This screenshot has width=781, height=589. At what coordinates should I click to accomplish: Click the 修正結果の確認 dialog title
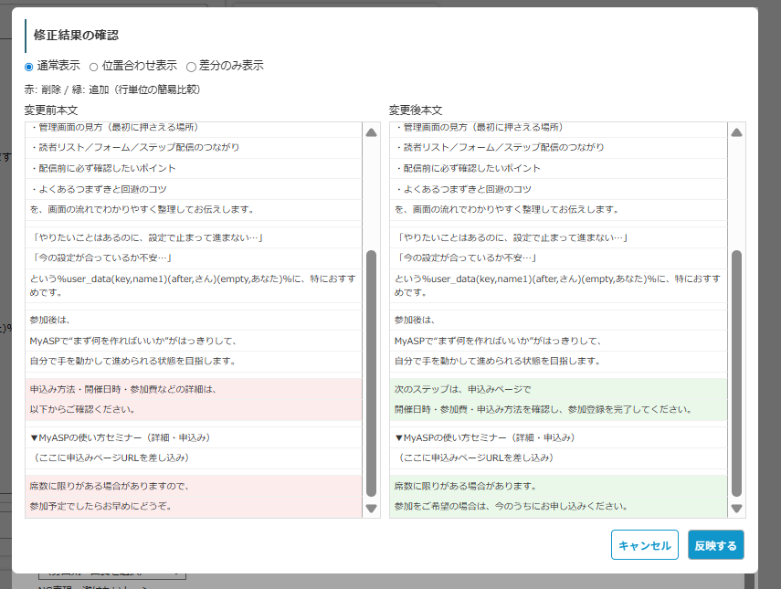click(76, 35)
